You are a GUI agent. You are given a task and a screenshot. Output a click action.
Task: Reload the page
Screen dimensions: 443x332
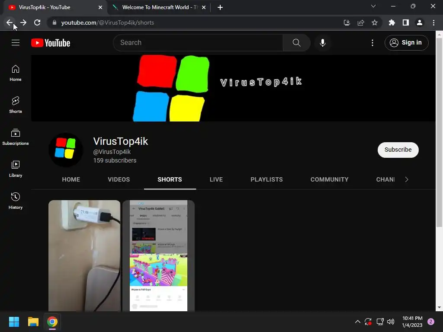[37, 22]
